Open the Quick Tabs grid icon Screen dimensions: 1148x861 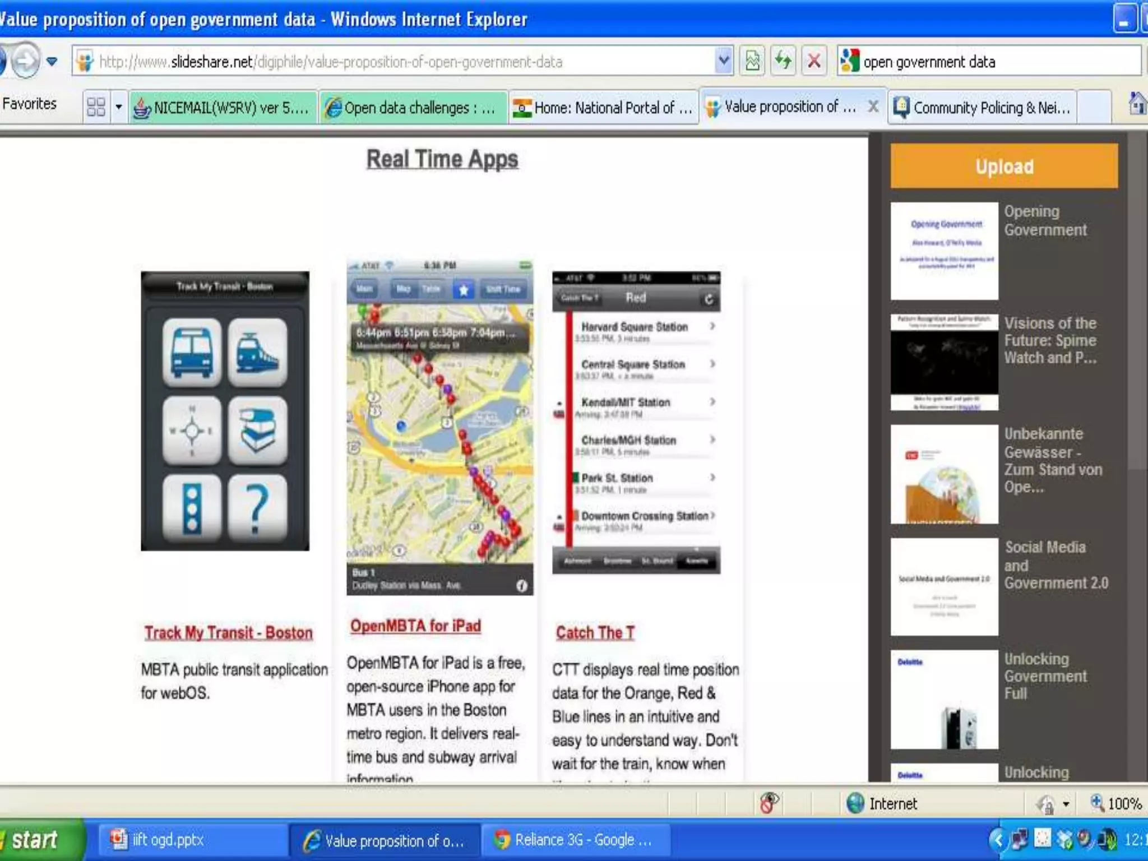pyautogui.click(x=96, y=107)
